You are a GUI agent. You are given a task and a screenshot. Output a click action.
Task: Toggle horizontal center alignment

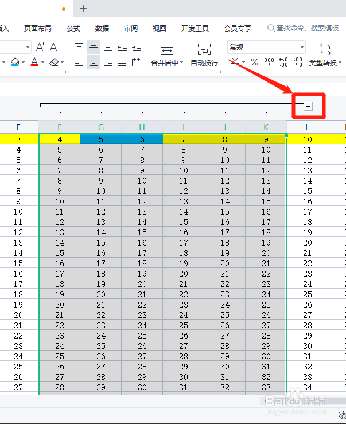coord(94,62)
